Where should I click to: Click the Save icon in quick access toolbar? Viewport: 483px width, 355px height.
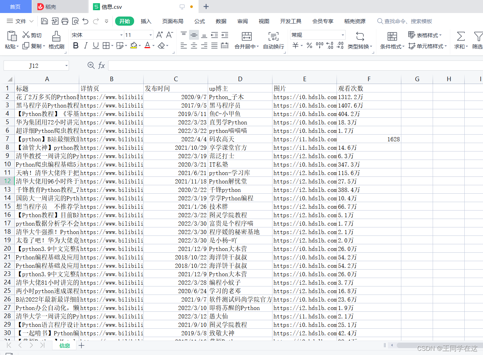coord(44,21)
